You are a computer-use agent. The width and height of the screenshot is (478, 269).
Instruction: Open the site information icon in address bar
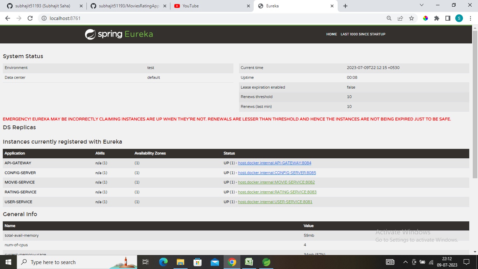point(44,18)
